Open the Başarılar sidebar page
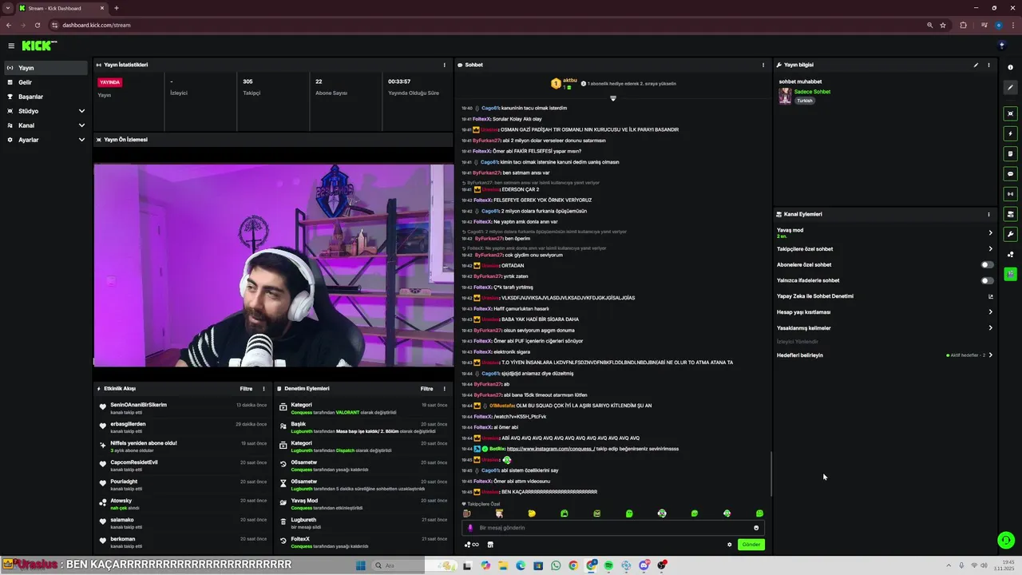Image resolution: width=1022 pixels, height=575 pixels. pos(46,97)
